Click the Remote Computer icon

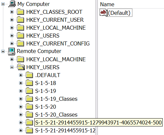(x=12, y=51)
